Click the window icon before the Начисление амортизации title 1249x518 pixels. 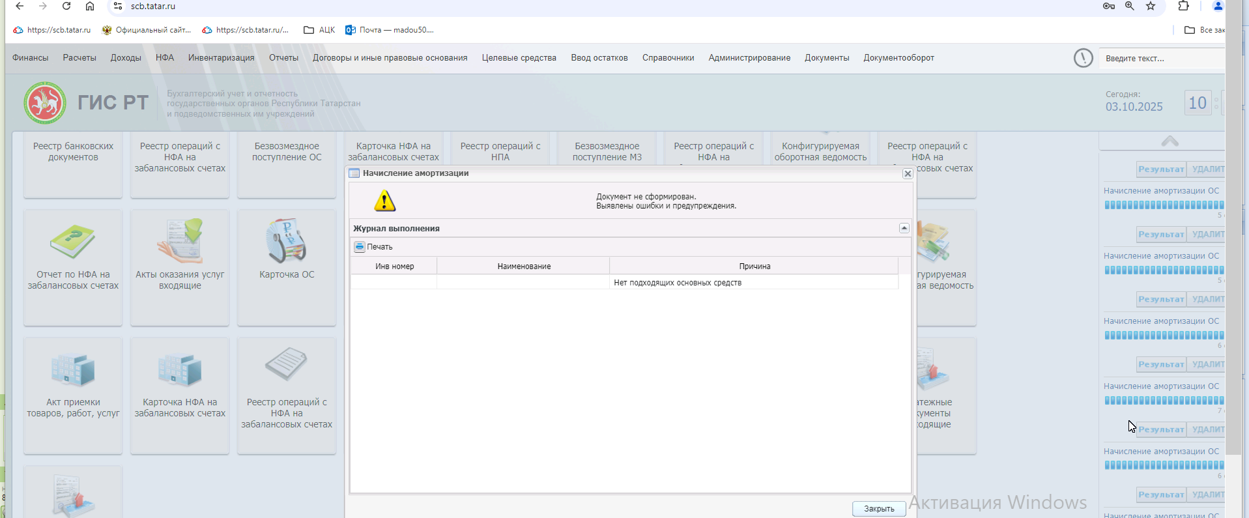pyautogui.click(x=354, y=173)
